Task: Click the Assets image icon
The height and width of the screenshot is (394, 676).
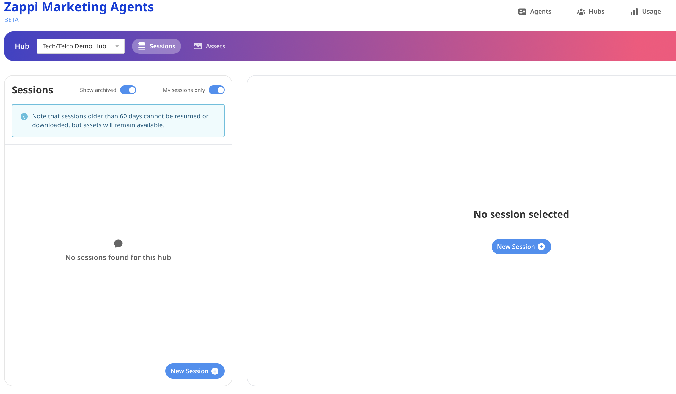Action: point(198,46)
